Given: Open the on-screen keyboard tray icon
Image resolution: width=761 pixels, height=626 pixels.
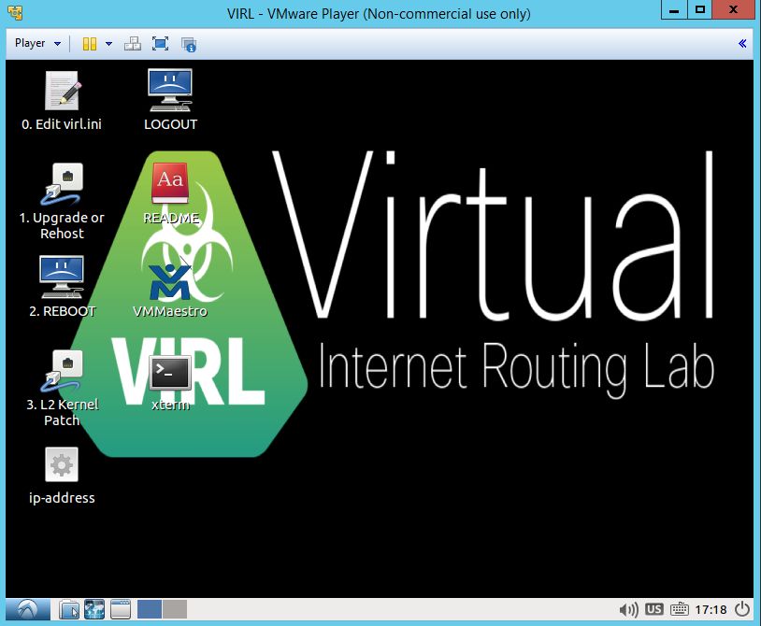Looking at the screenshot, I should (680, 609).
